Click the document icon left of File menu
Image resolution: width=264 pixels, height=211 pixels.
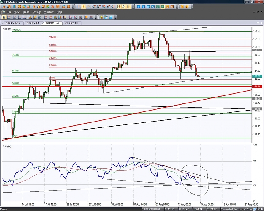pos(3,12)
